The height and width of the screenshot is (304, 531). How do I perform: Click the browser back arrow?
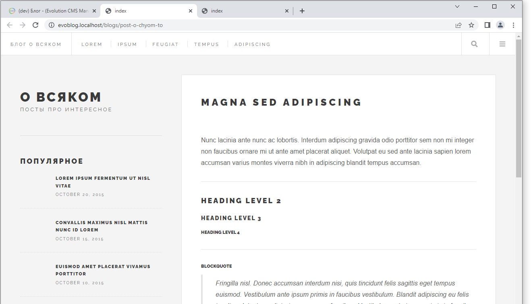(x=10, y=25)
